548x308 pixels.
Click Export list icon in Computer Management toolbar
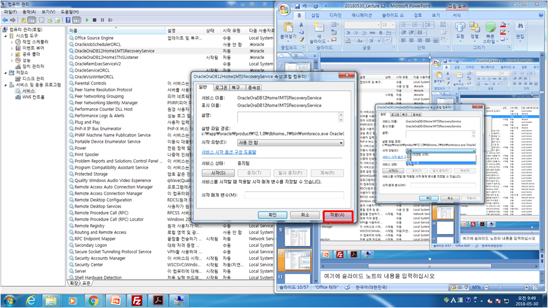[x=58, y=20]
